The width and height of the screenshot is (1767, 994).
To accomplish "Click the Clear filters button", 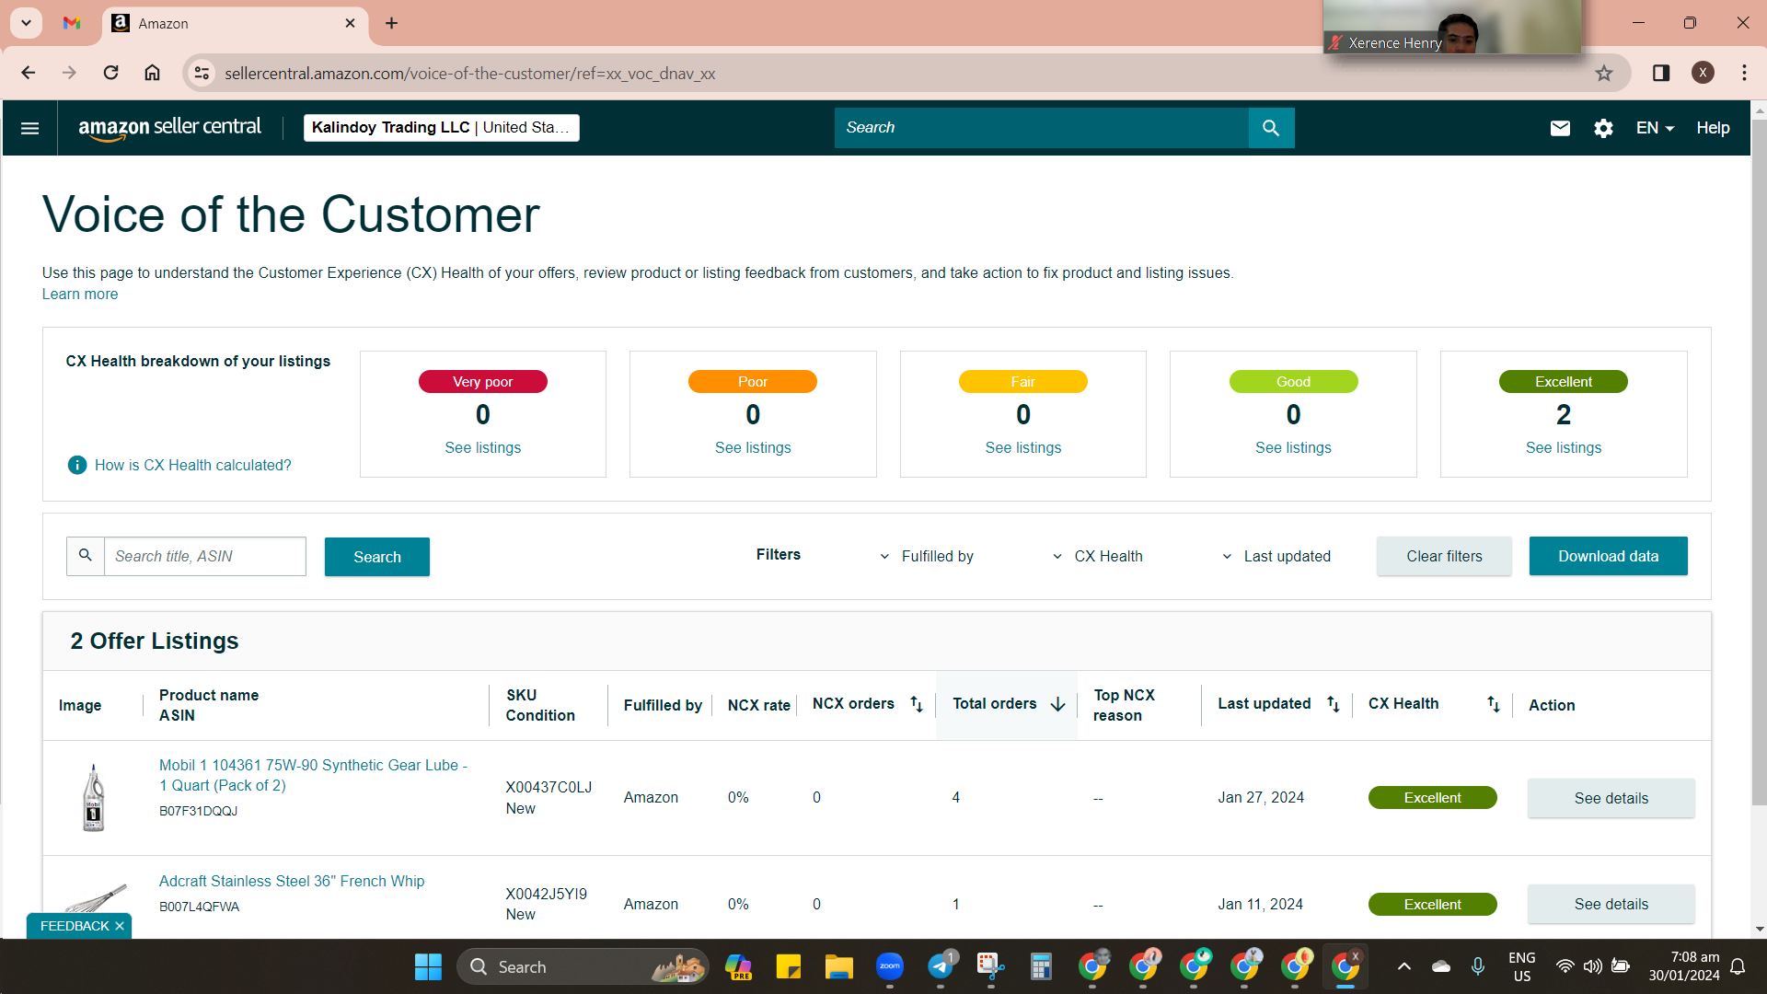I will [x=1444, y=557].
